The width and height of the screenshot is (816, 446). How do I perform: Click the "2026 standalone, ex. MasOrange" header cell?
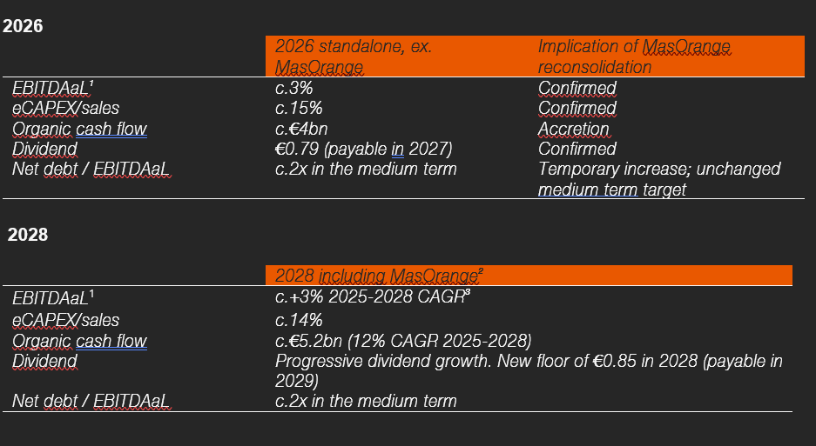pos(353,57)
